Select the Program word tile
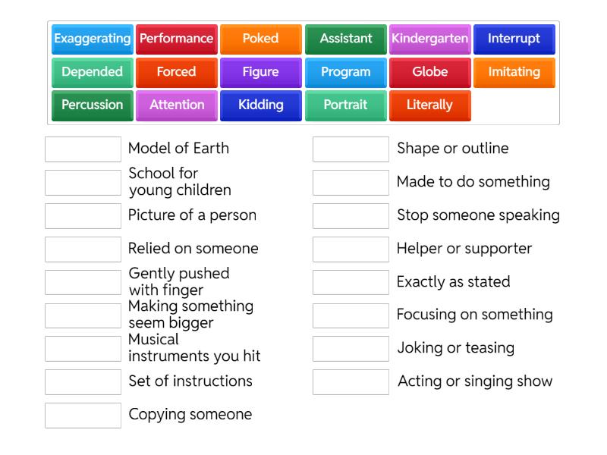Viewport: 607px width, 455px height. click(x=346, y=72)
